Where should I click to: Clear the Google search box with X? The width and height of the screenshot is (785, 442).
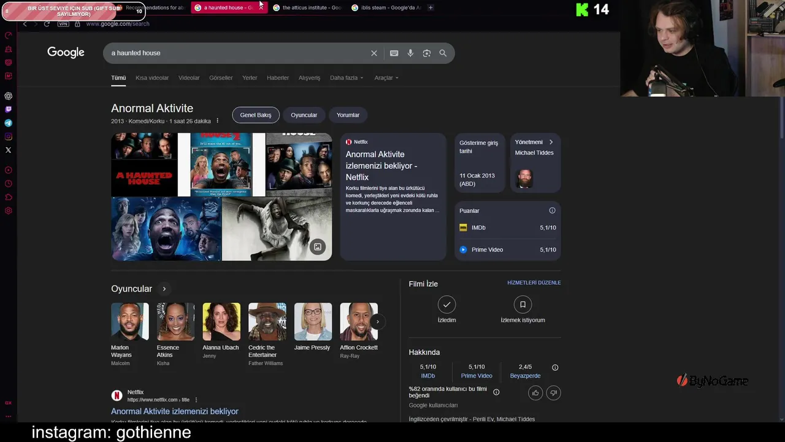[374, 53]
